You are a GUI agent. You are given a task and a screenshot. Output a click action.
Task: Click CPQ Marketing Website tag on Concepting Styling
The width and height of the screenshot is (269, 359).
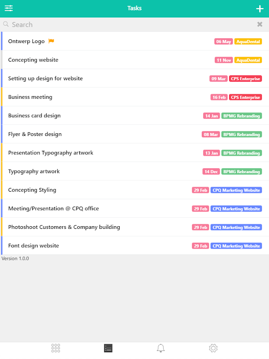click(x=236, y=190)
